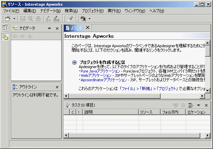The width and height of the screenshot is (213, 149).
Task: Click the arrow icon beside プロジェクトを作成するには
Action: coord(74,63)
